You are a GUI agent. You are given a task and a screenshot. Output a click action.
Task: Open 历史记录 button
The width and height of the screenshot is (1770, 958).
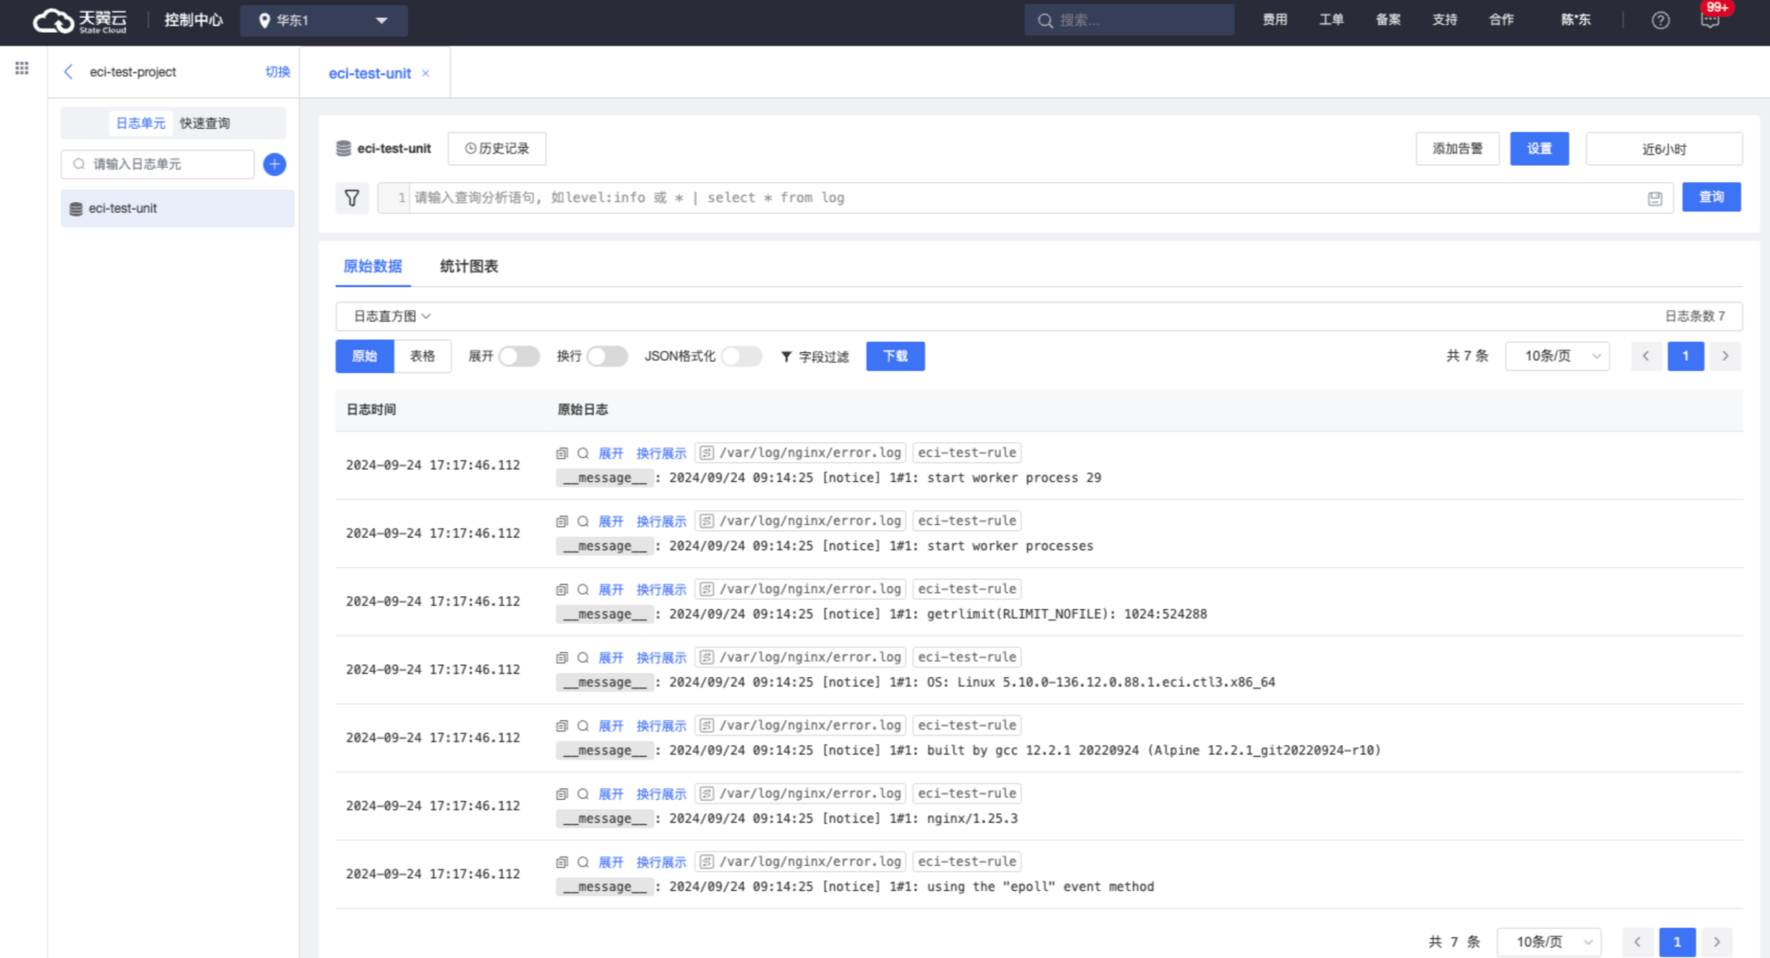(x=497, y=149)
